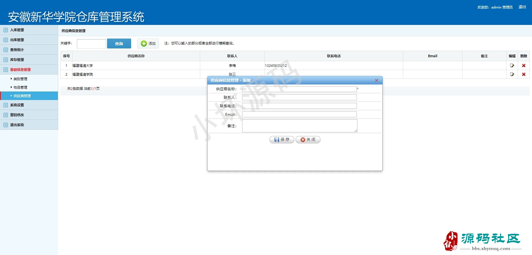Click the 入库管理 sidebar icon
Screen dimensions: 532x255
coord(6,30)
